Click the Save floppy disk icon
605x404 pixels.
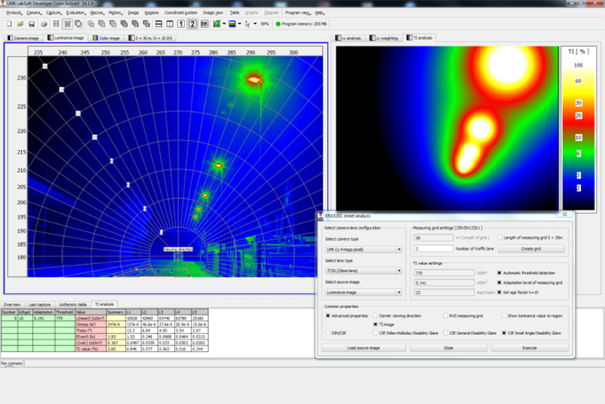pos(32,24)
